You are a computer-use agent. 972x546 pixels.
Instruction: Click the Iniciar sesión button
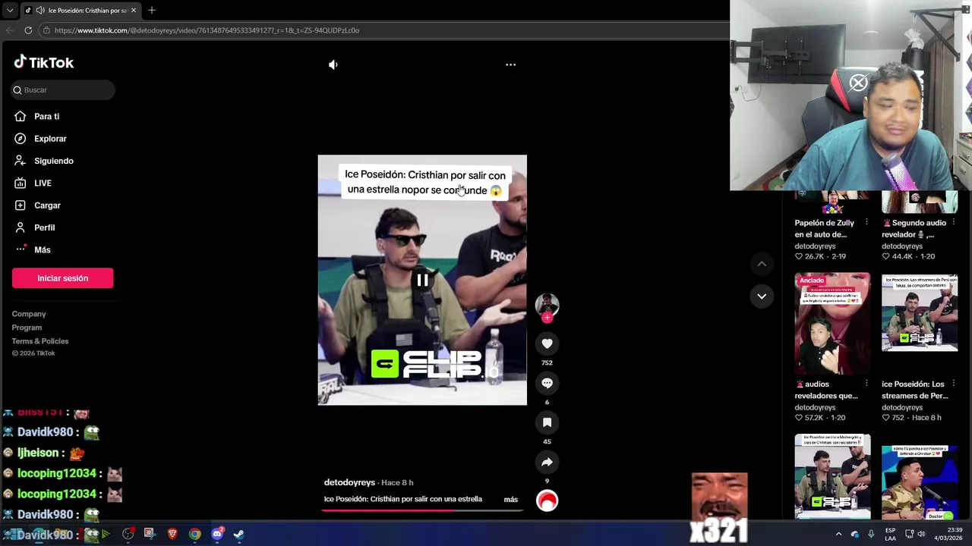pyautogui.click(x=62, y=278)
